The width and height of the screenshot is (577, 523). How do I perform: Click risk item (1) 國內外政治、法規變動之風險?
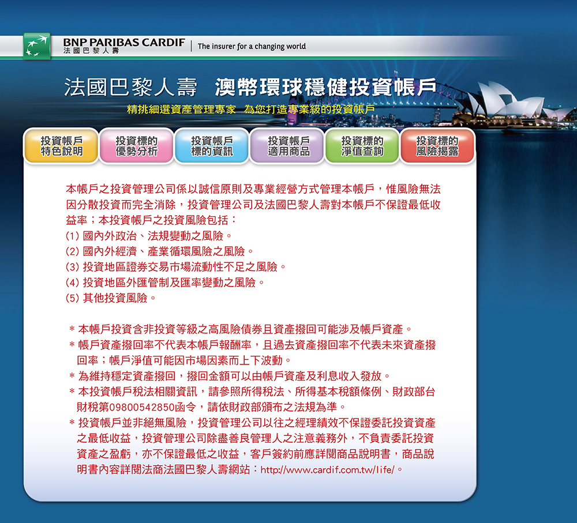pos(149,236)
